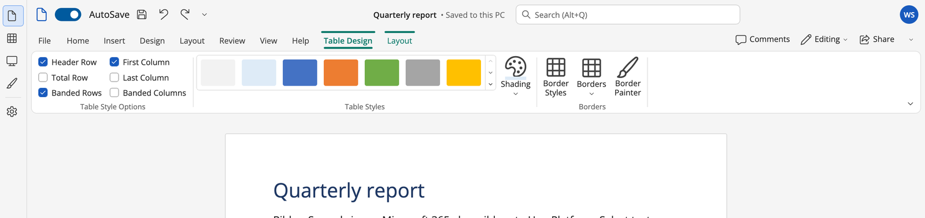Screen dimensions: 925x218
Task: Apply the light gray table style
Action: pos(218,73)
